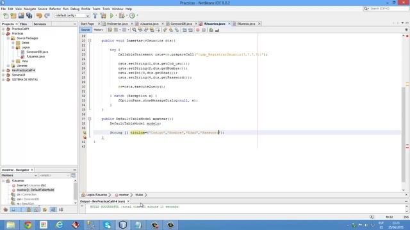Toggle Show Inner Classes filter in Navigator
This screenshot has width=410, height=230.
tap(37, 210)
